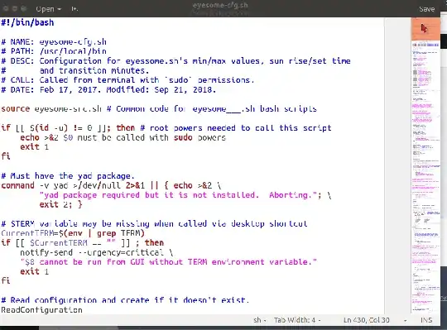This screenshot has width=447, height=330.
Task: Click the '# PATH: /usr/local/bin' comment line
Action: (54, 51)
